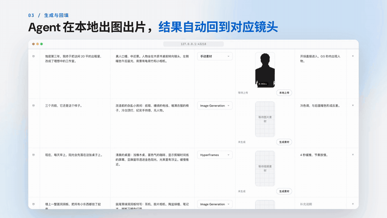Click 秒 duration cell in 墙上一整面洞洞板 row
The height and width of the screenshot is (218, 387).
(x=33, y=204)
